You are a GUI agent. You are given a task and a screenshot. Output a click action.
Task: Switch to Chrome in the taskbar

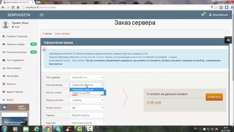click(x=47, y=129)
